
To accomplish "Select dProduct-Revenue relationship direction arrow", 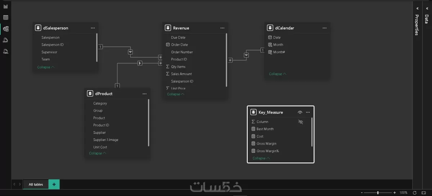I will coord(140,63).
